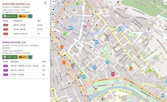Select Orange marker near Calle Solares

[x=131, y=68]
